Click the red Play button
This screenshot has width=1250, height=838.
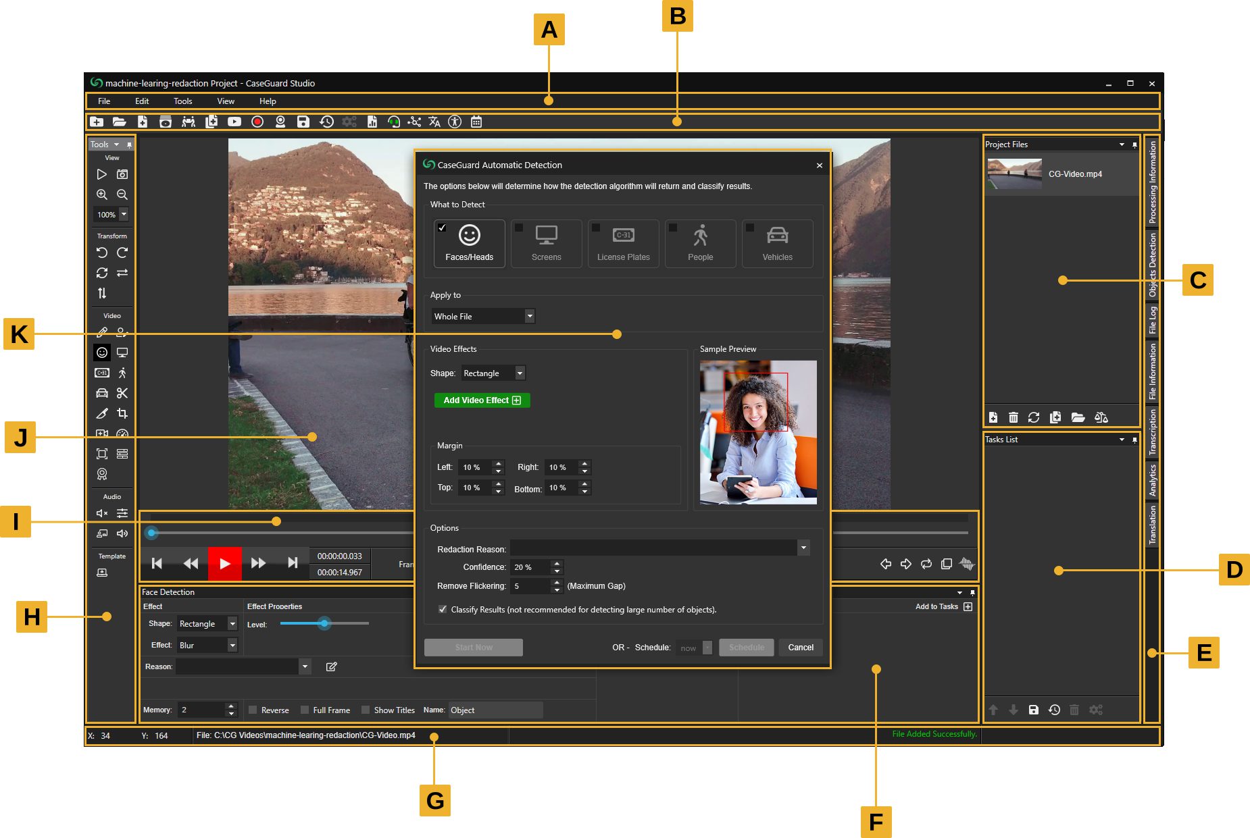pyautogui.click(x=225, y=563)
